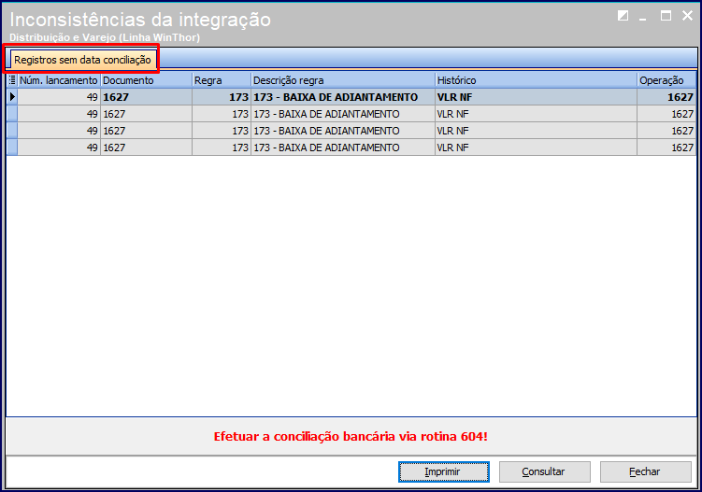Toggle the window compact mode icon
Viewport: 702px width, 492px height.
pyautogui.click(x=623, y=16)
